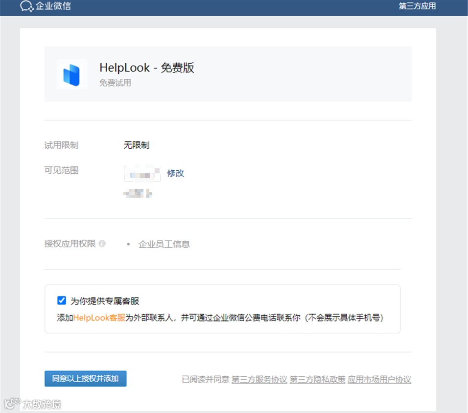
Task: Click the 大数跨境 watermark icon
Action: pos(13,403)
